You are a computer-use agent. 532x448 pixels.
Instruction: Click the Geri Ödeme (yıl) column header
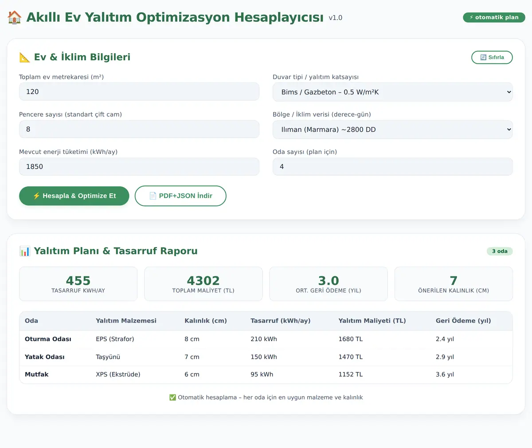point(463,321)
